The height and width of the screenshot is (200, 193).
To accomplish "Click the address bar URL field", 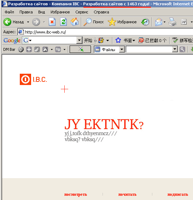I will [105, 32].
